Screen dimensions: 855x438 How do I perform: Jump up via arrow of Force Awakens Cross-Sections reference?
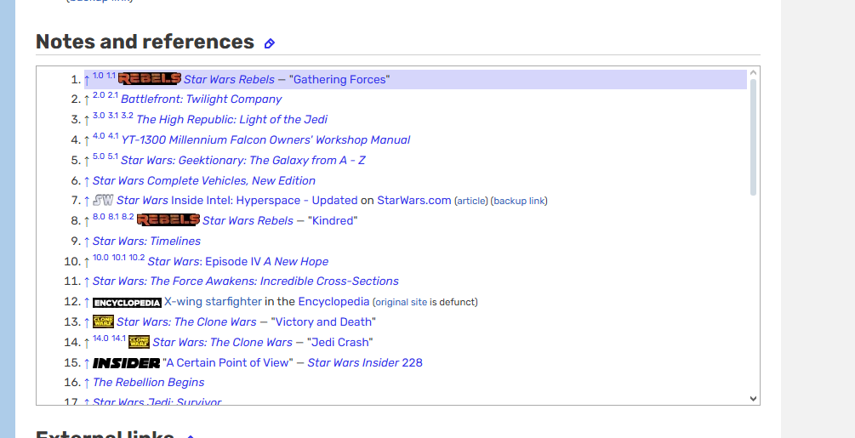point(87,282)
